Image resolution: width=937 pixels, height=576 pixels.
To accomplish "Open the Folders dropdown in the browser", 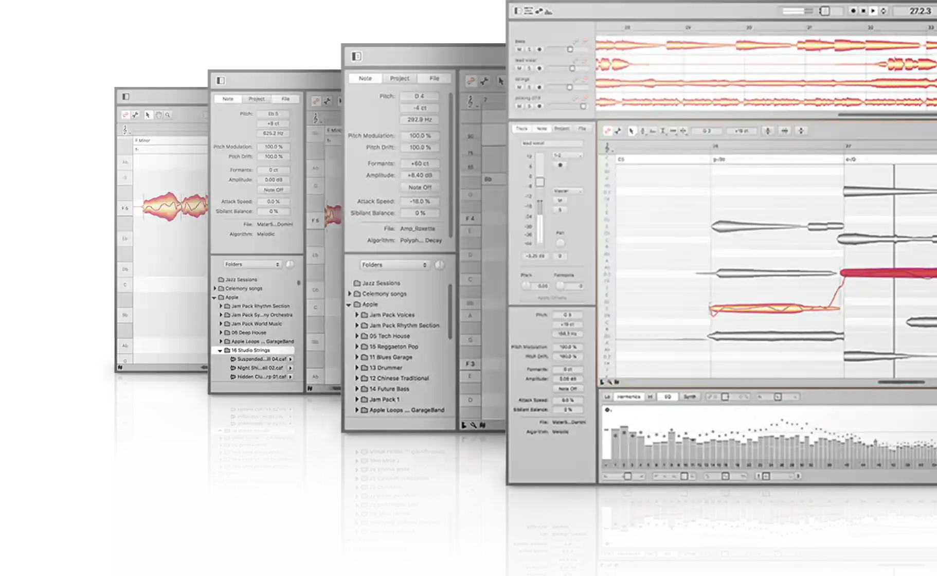I will pyautogui.click(x=394, y=265).
